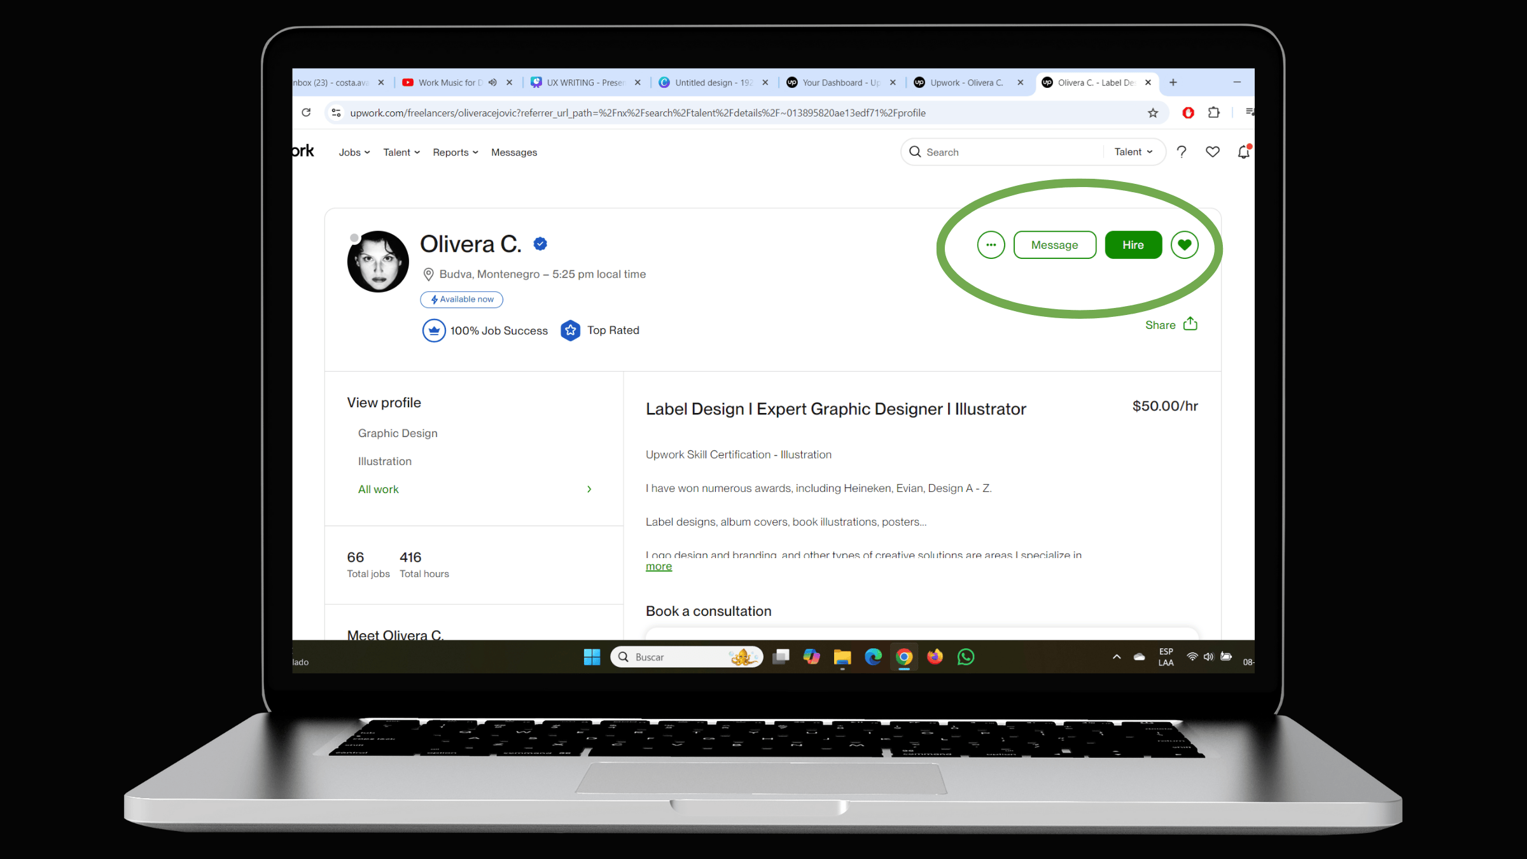Open the Talent search filter dropdown
1527x859 pixels.
(x=1133, y=152)
